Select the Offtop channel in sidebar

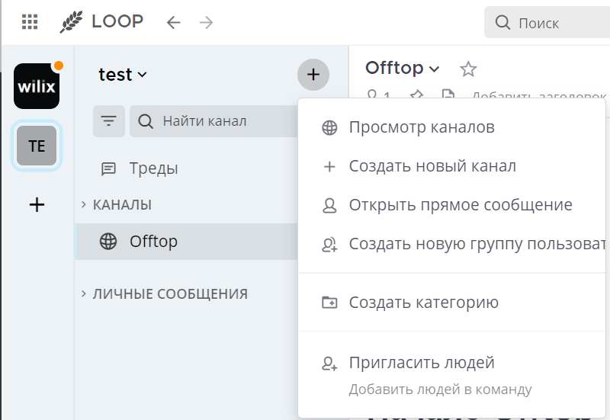[x=186, y=242]
